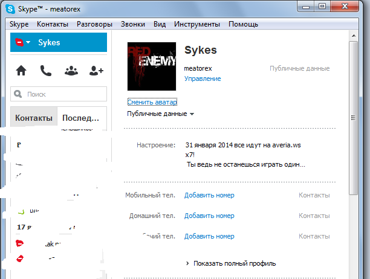Click the create group icon

[71, 71]
